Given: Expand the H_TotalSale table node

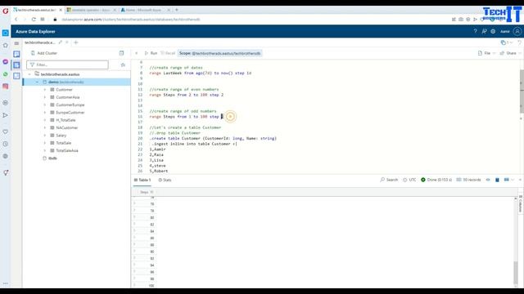Looking at the screenshot, I should (x=45, y=120).
